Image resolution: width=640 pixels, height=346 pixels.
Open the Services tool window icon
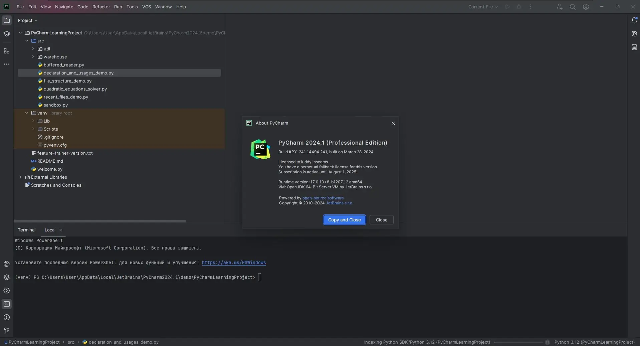click(x=7, y=291)
